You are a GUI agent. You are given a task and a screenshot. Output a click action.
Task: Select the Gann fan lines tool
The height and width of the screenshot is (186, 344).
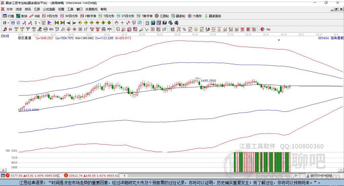(x=124, y=30)
